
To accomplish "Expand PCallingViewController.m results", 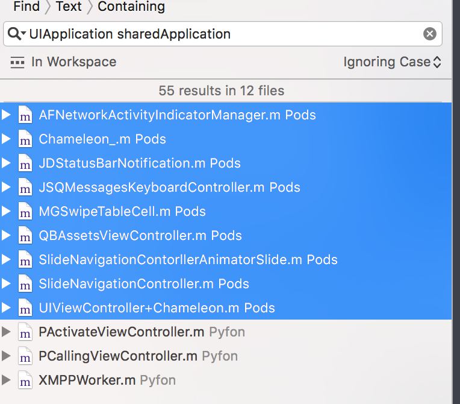I will (x=7, y=356).
